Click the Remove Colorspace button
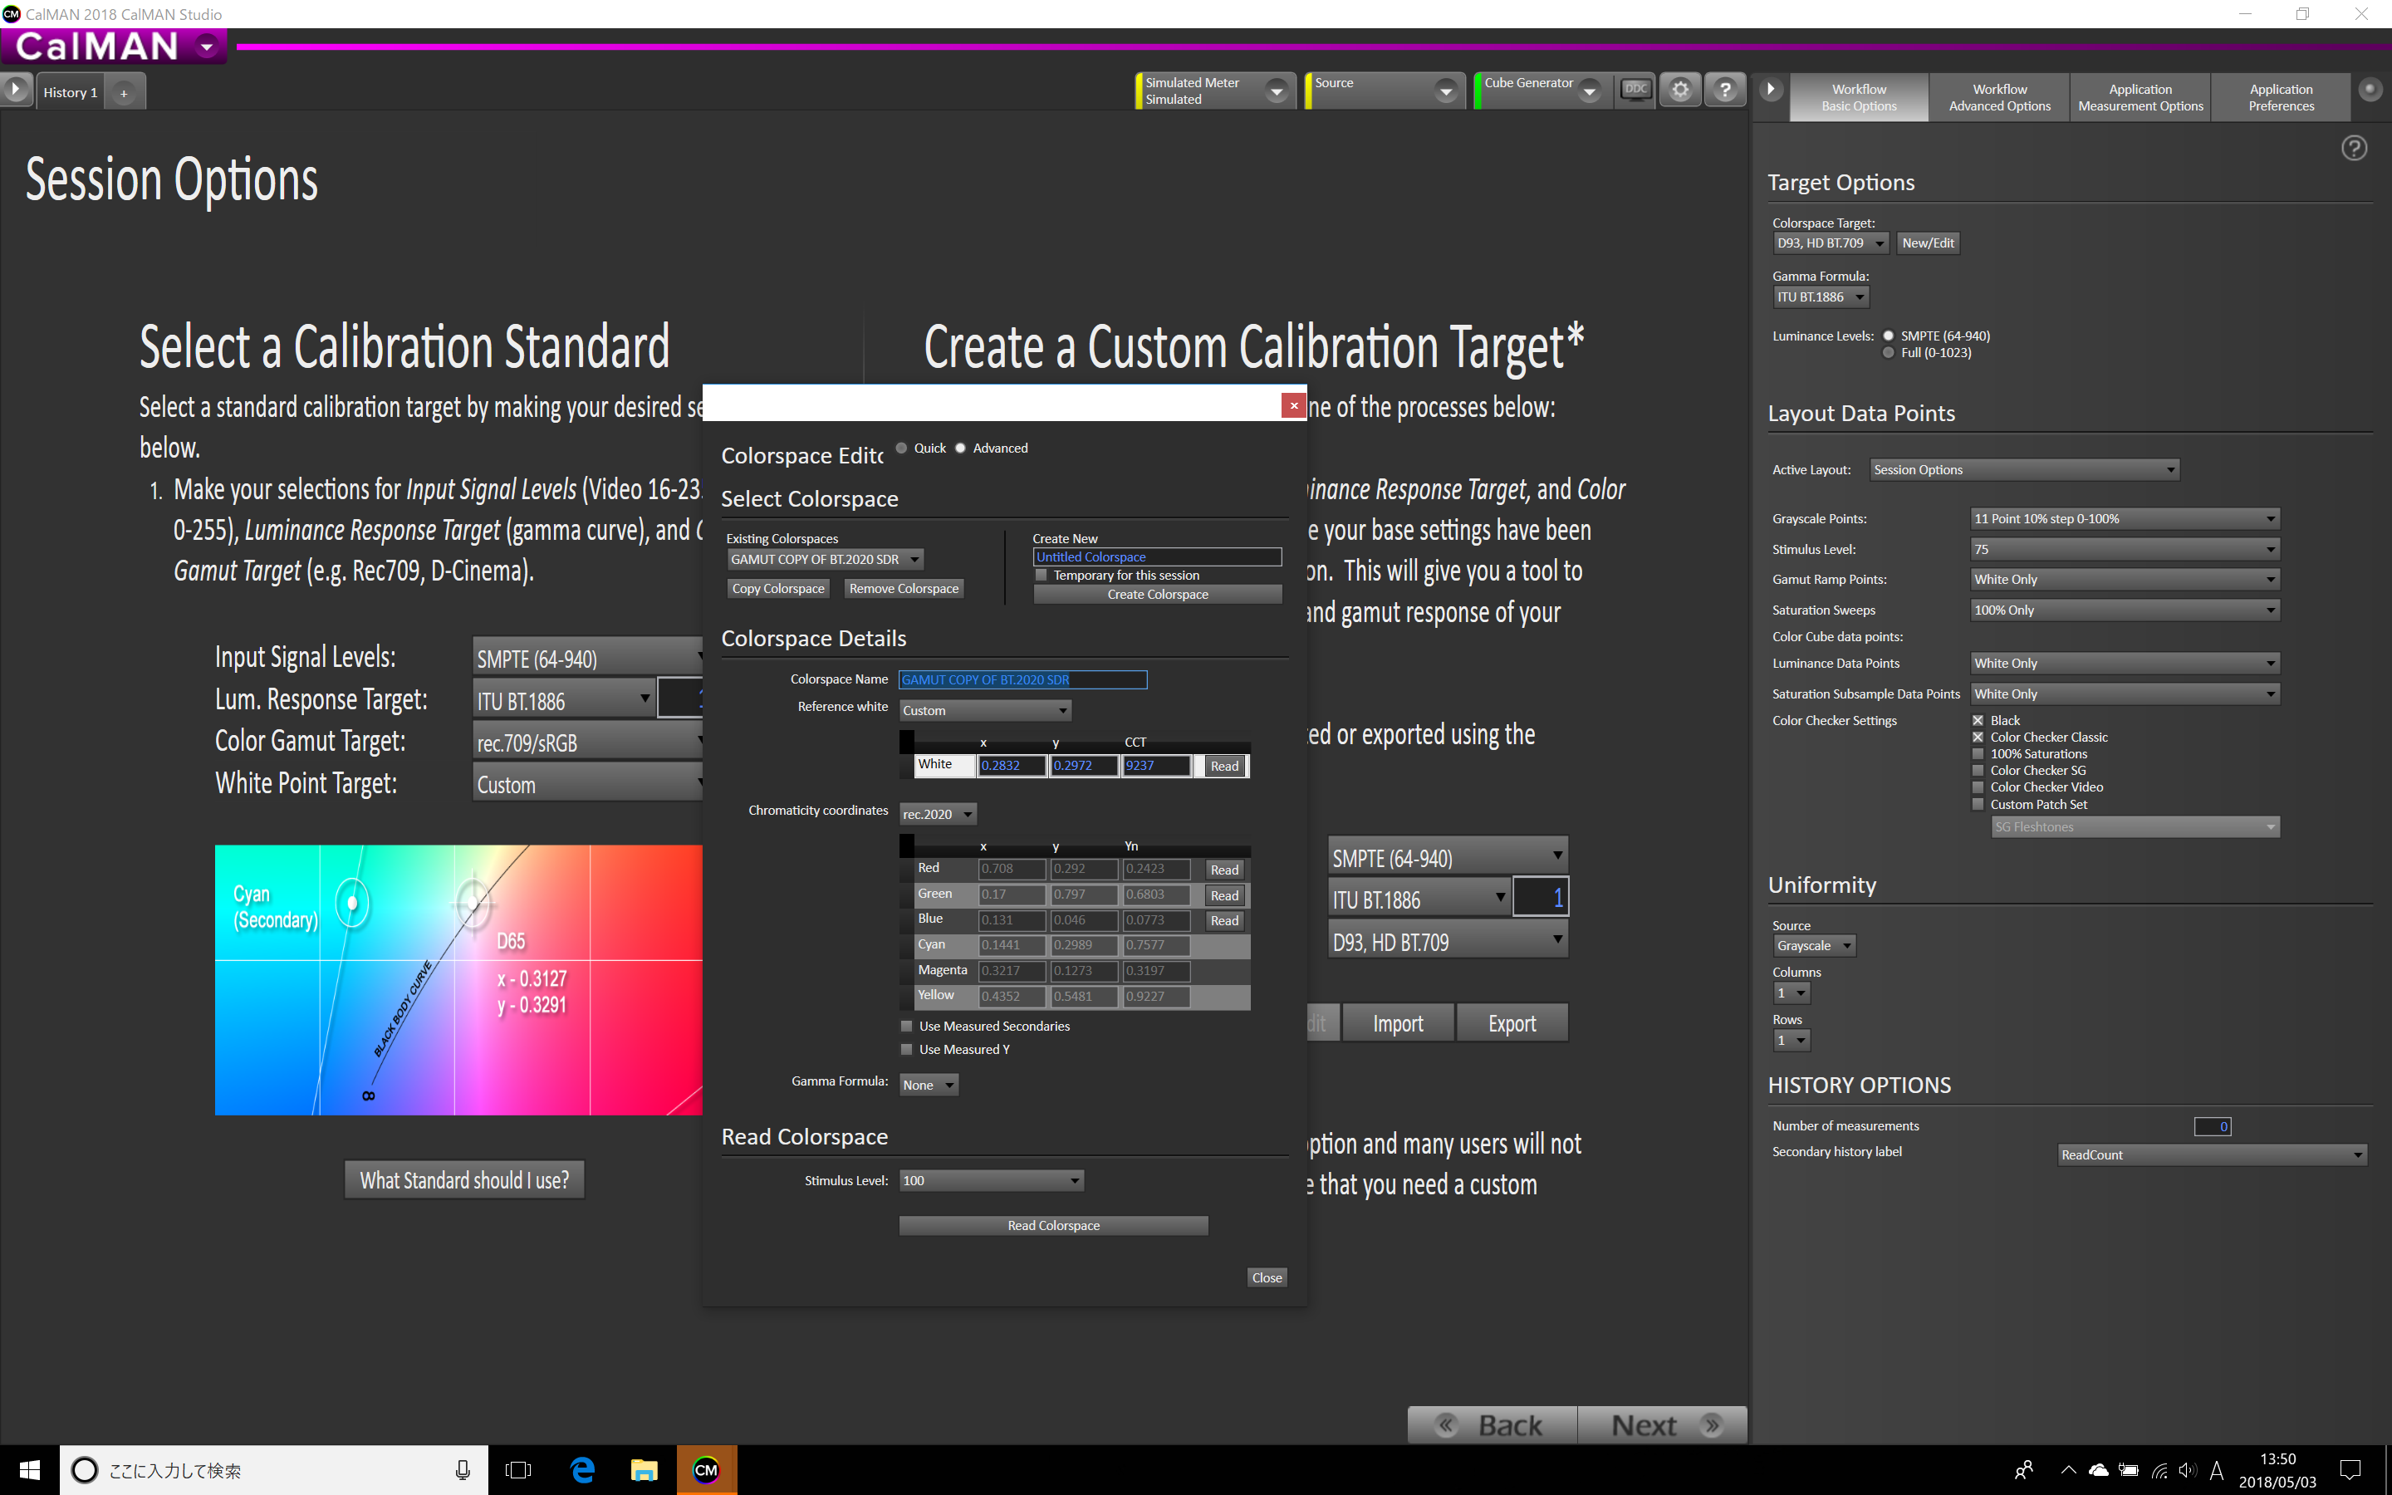This screenshot has height=1495, width=2392. (904, 588)
